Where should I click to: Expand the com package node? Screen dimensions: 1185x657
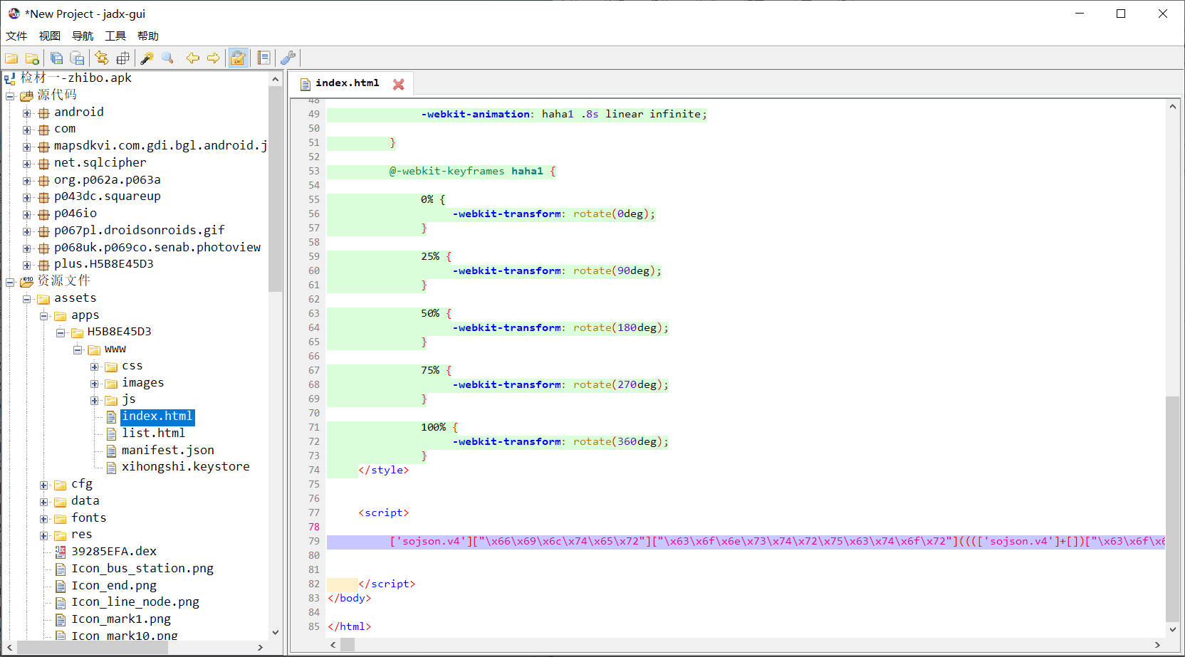(26, 130)
